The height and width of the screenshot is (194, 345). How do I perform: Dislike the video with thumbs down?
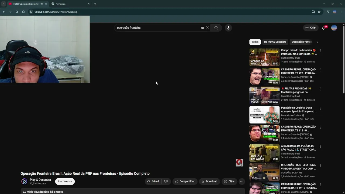click(x=166, y=182)
